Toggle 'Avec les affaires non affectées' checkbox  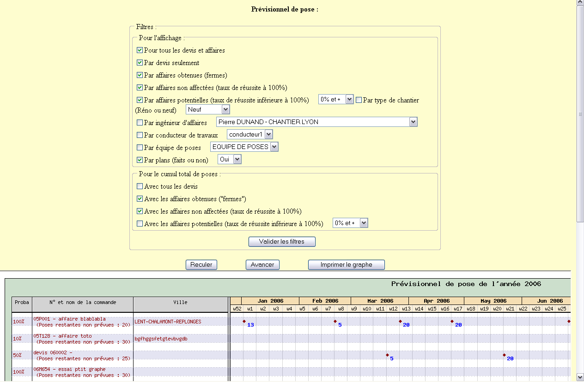140,211
